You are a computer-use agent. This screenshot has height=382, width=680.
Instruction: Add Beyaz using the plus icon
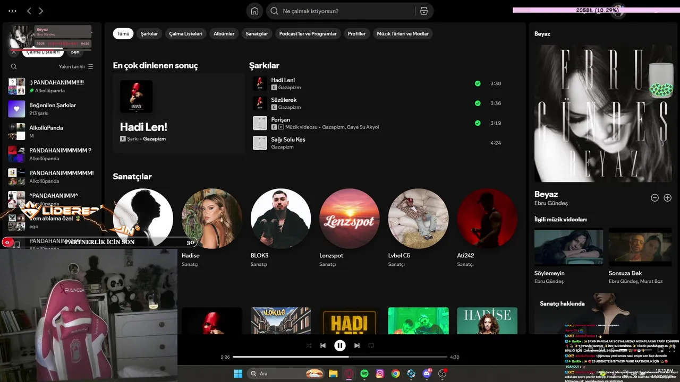tap(668, 198)
